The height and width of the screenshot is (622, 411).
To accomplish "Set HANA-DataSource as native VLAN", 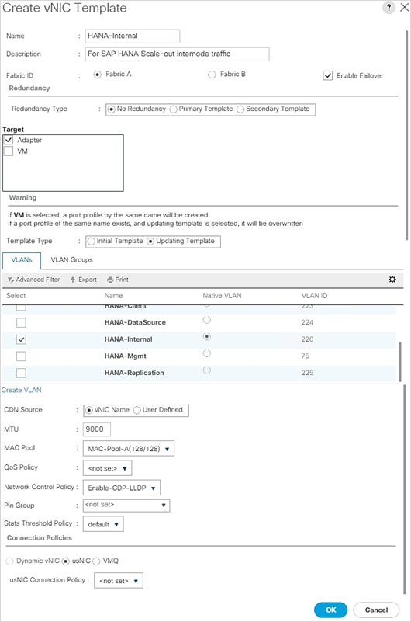I will point(207,320).
